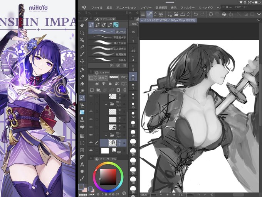Select the Hand move tool
This screenshot has width=262, height=197.
pos(82,25)
